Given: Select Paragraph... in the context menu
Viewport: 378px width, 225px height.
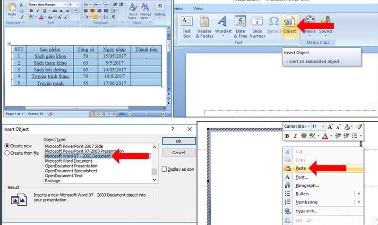Looking at the screenshot, I should click(x=307, y=185).
